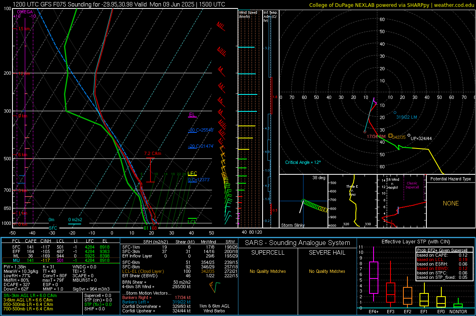Click the 'STP (cin) = 0.0' value
Image resolution: width=476 pixels, height=316 pixels.
click(98, 300)
